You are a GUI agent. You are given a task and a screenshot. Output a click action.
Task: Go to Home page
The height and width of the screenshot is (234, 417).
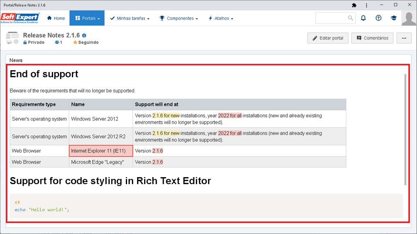56,18
